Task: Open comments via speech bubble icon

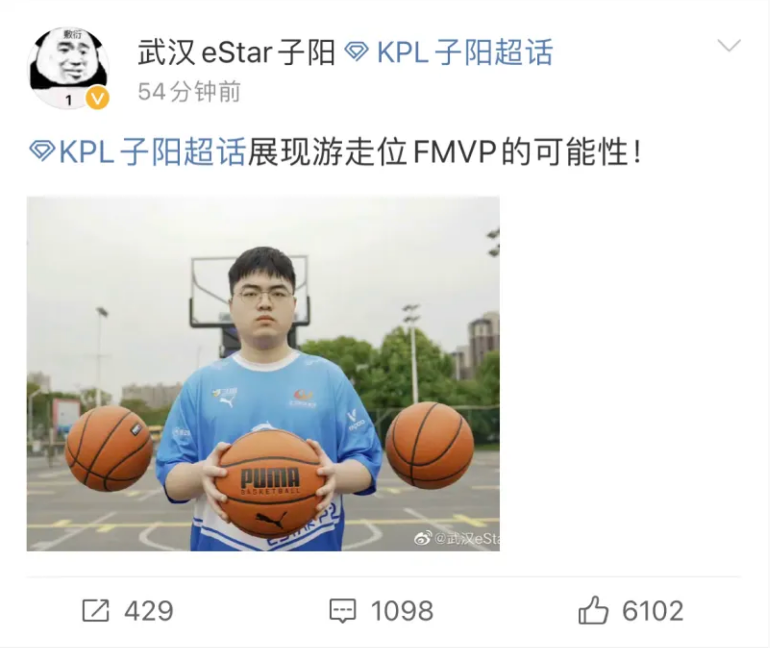Action: (x=342, y=611)
